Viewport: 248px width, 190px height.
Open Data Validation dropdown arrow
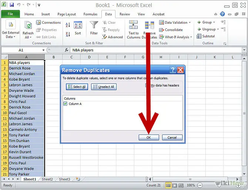(190, 23)
